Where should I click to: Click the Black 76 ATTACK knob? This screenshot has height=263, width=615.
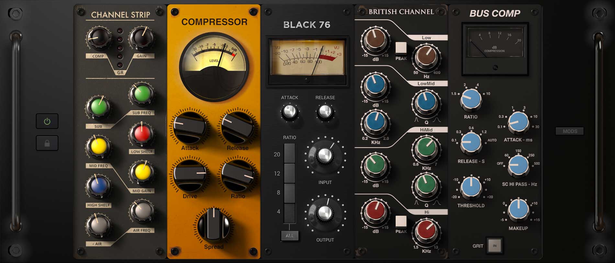(289, 112)
